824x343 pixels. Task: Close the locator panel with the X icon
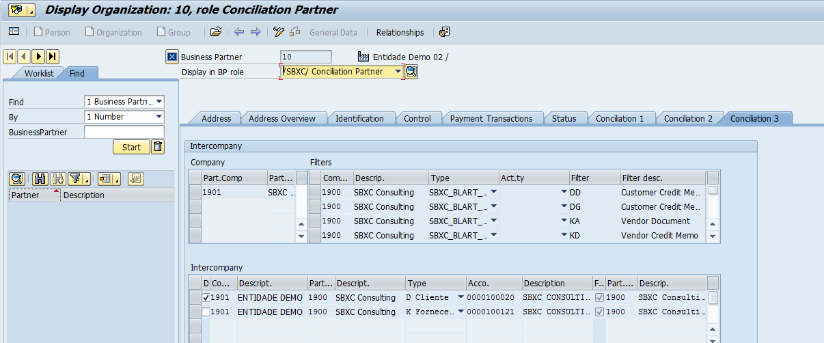172,57
